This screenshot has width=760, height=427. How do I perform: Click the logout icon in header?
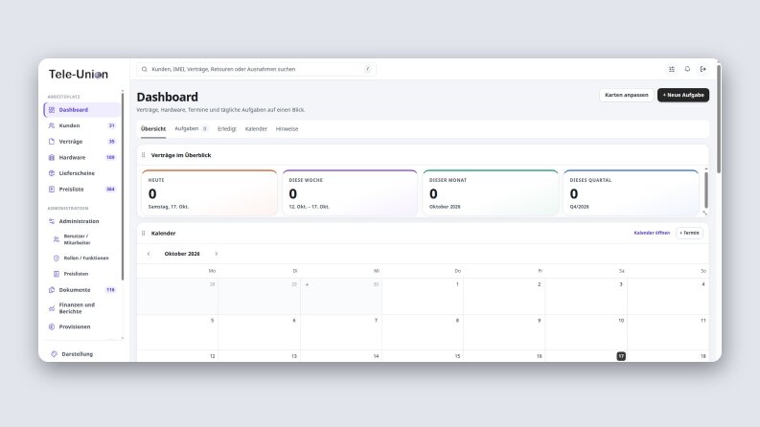coord(702,69)
